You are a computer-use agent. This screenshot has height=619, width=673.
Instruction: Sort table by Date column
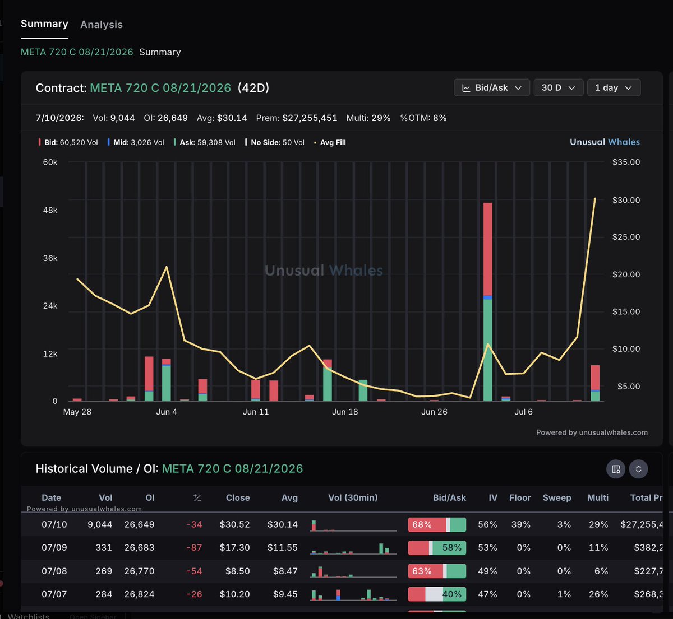click(51, 497)
